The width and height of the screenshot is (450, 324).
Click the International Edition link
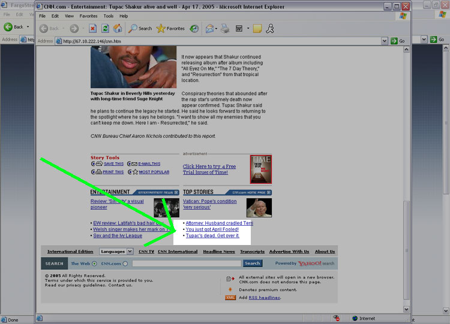click(70, 252)
